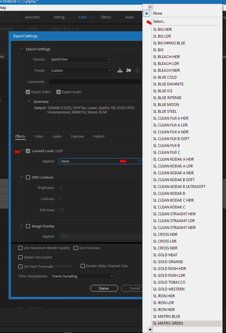Enable Import into project checkbox
Image resolution: width=226 pixels, height=333 pixels.
(x=20, y=257)
